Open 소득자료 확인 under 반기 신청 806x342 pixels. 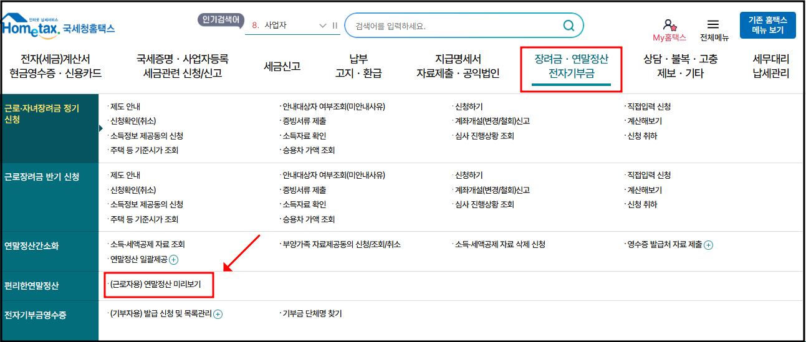click(304, 204)
